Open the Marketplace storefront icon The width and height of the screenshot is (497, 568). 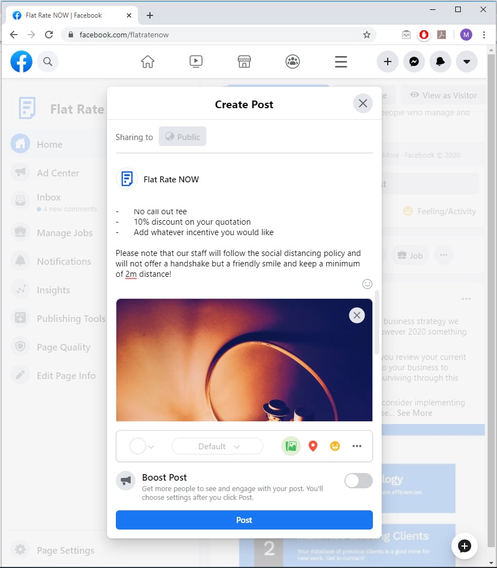click(x=244, y=62)
